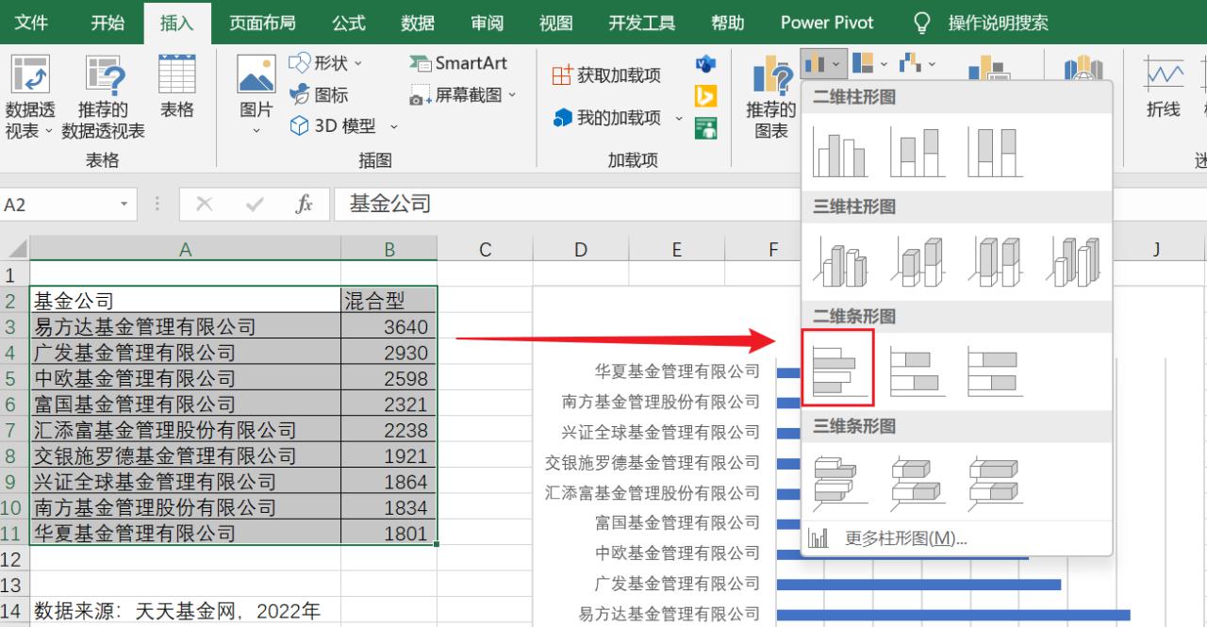Click the cell with value 1864
This screenshot has width=1207, height=627.
(x=389, y=482)
